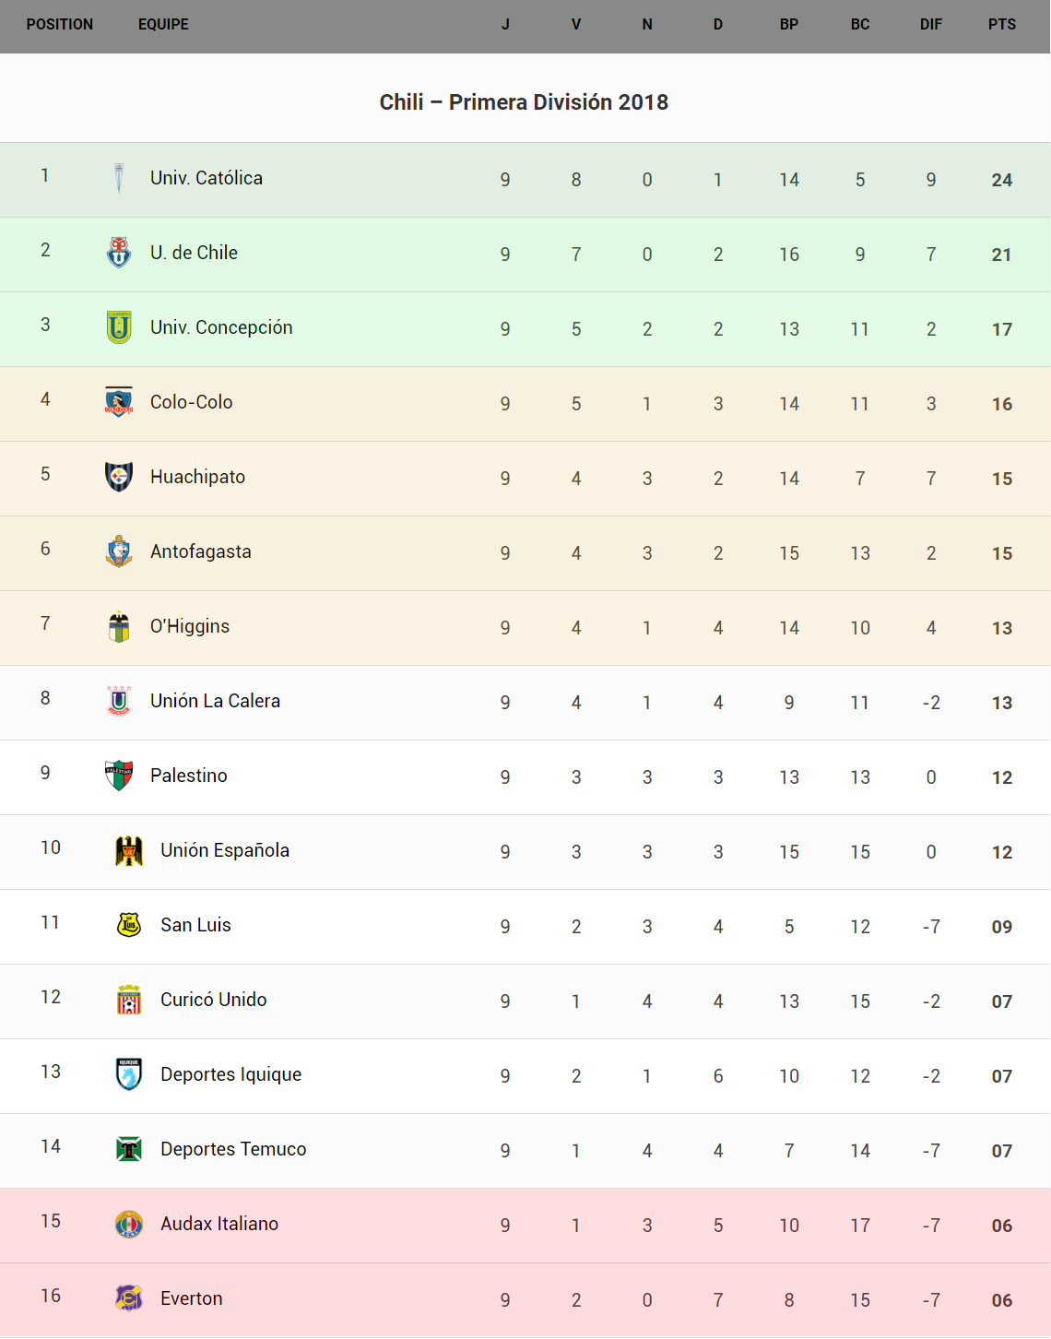
Task: Click the San Luis yellow badge
Action: (x=129, y=925)
